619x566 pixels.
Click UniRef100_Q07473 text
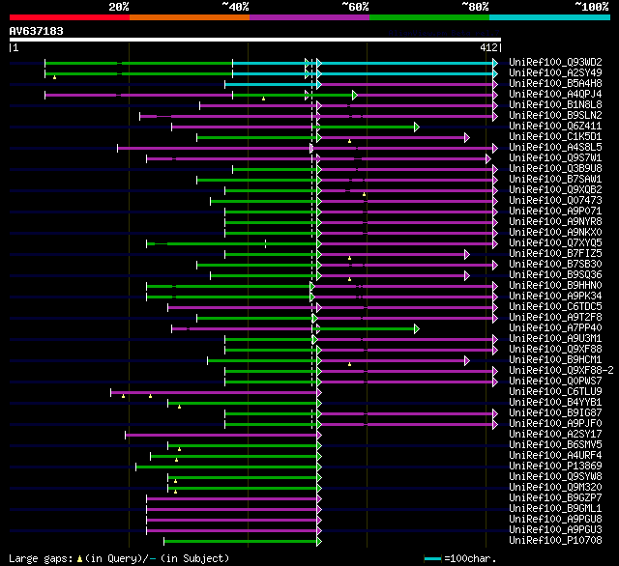pyautogui.click(x=555, y=201)
